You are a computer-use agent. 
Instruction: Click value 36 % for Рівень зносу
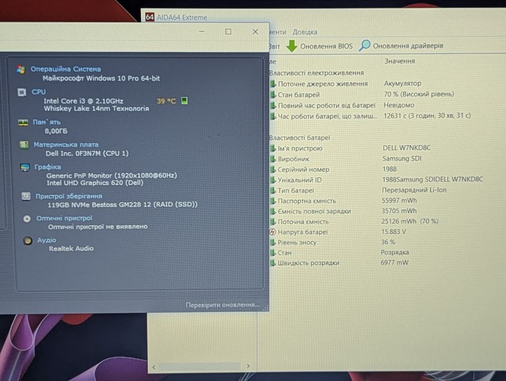pyautogui.click(x=388, y=242)
